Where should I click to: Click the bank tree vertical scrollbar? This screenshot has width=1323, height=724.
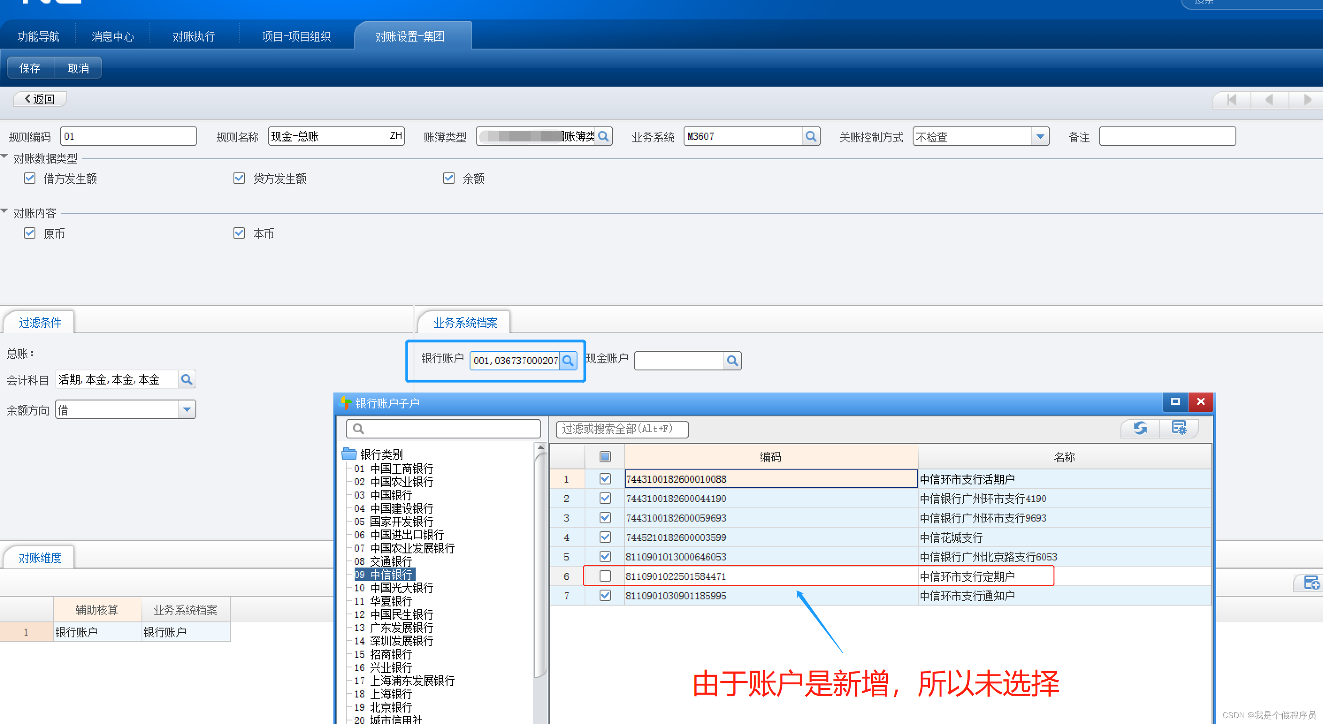(x=541, y=565)
